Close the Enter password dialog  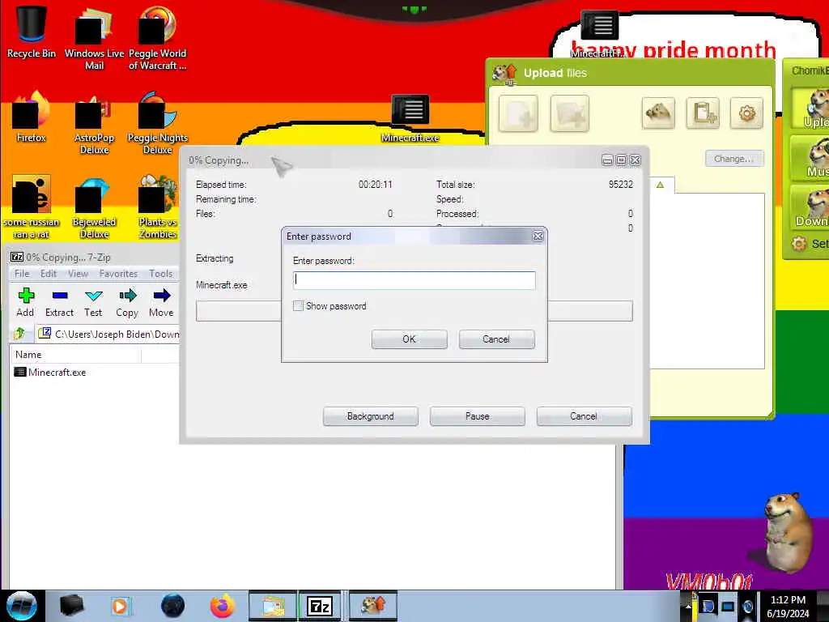tap(538, 236)
